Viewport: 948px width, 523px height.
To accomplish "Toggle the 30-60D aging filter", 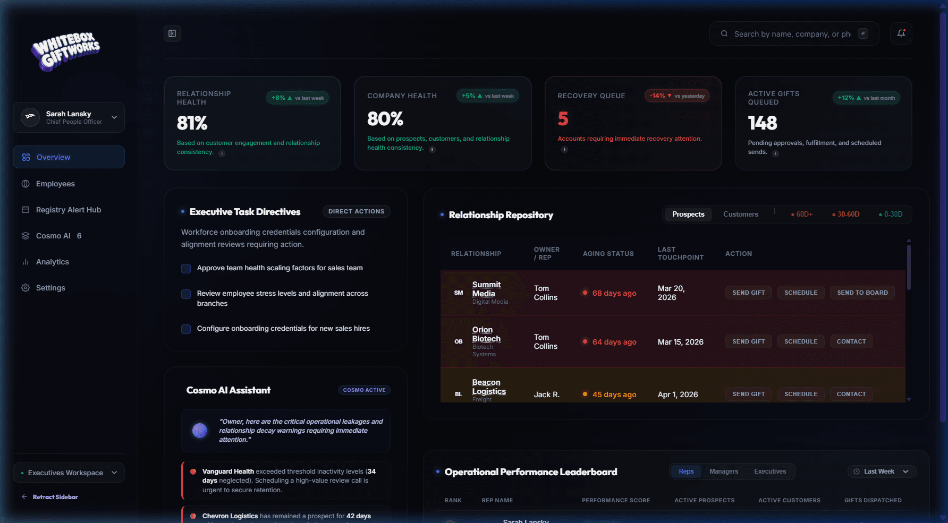I will pyautogui.click(x=846, y=214).
